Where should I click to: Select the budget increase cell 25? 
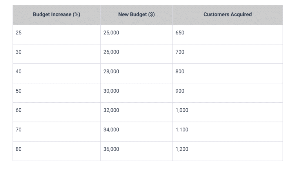click(56, 34)
